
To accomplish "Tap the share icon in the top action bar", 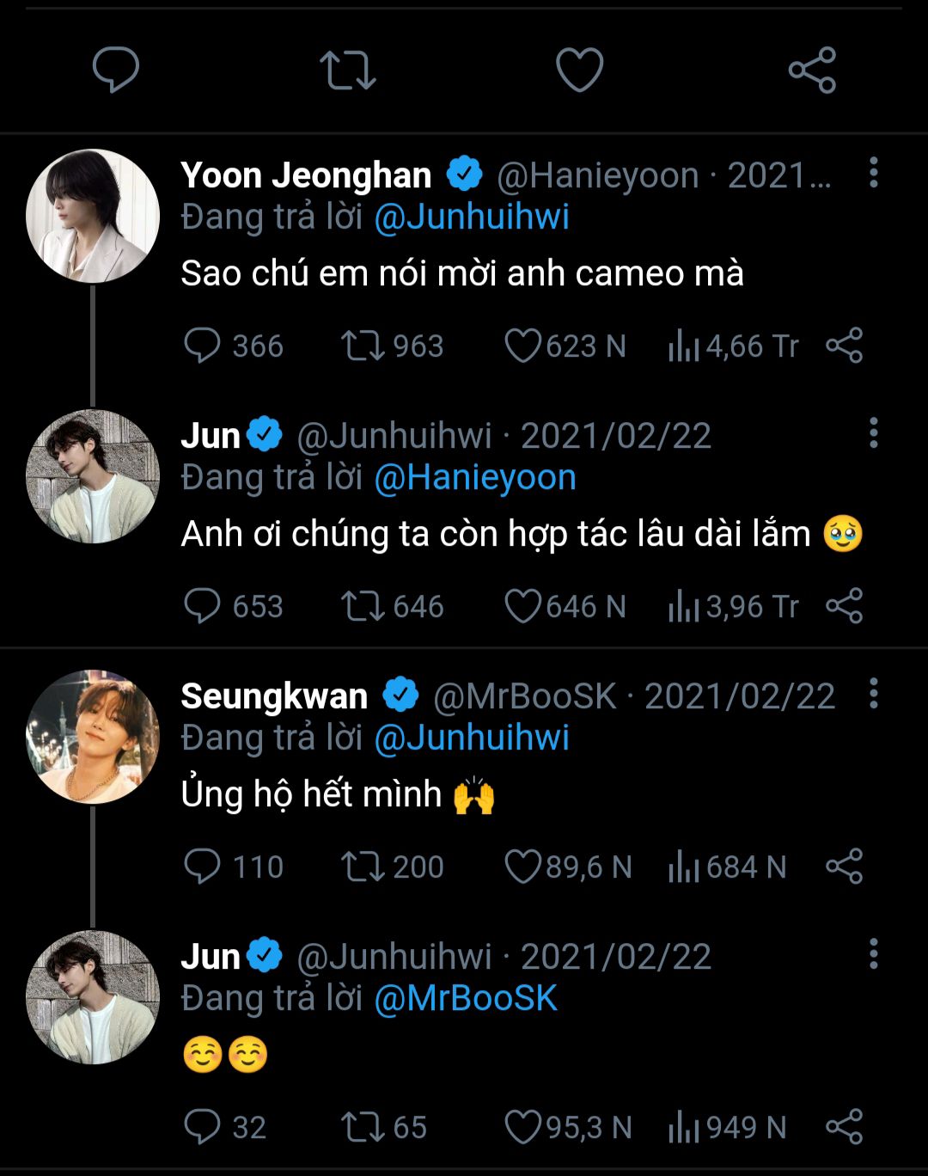I will point(812,70).
